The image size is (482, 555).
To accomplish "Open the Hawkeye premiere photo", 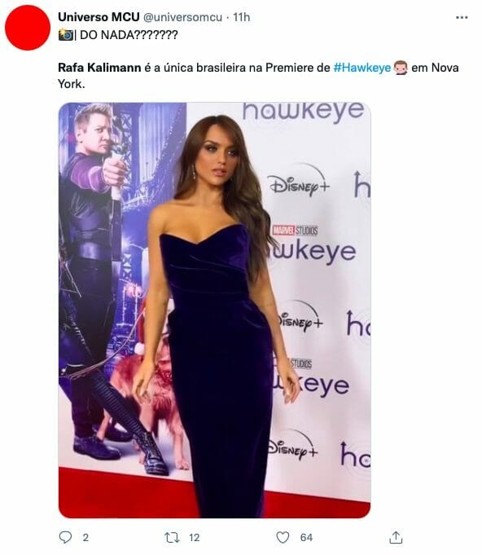I will pyautogui.click(x=215, y=310).
